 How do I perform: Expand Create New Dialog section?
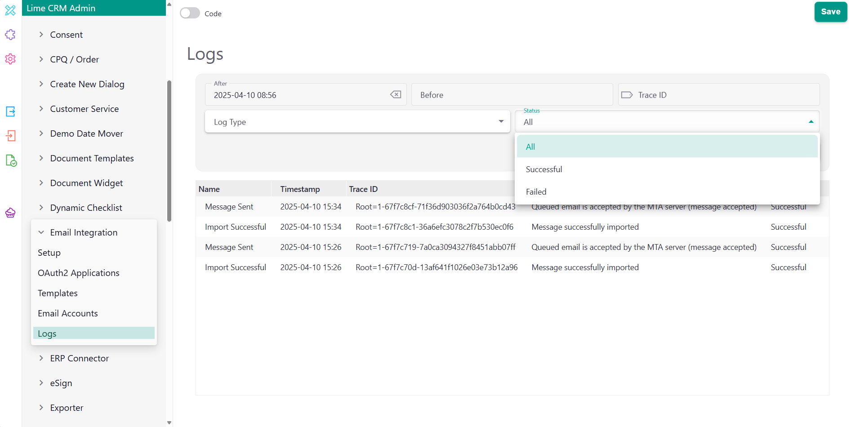[41, 84]
